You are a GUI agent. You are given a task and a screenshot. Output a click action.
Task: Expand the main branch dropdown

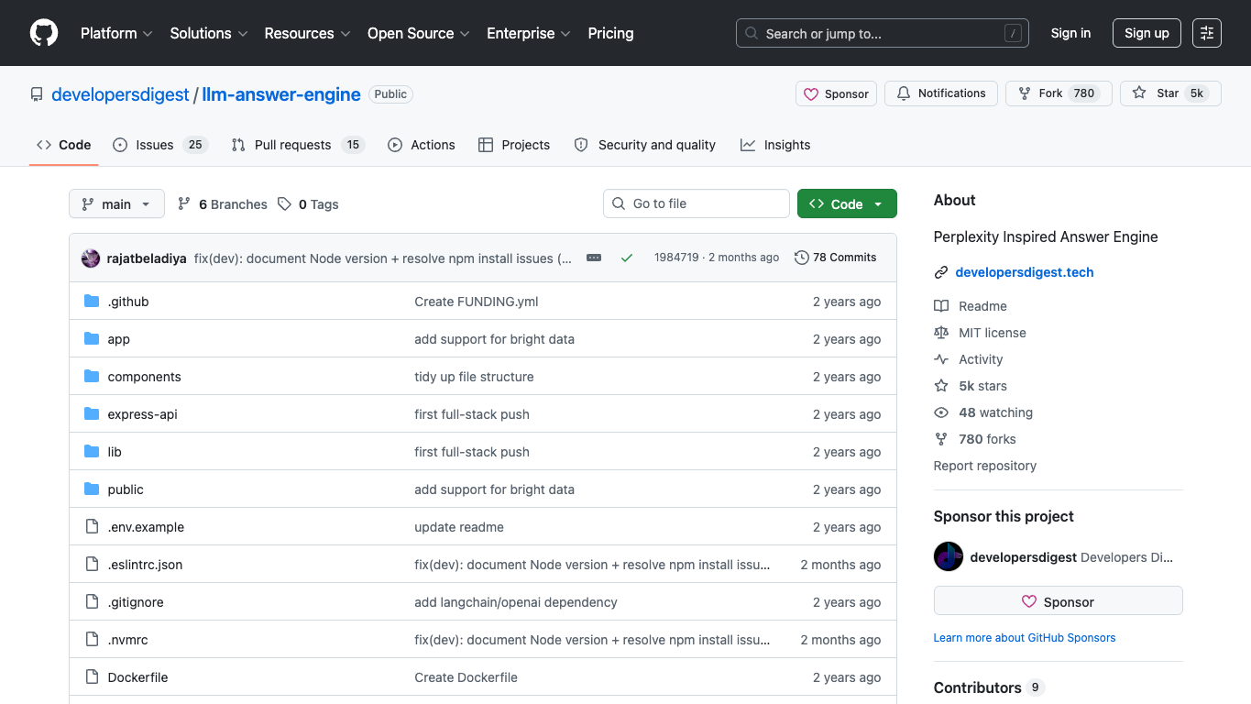pyautogui.click(x=116, y=203)
